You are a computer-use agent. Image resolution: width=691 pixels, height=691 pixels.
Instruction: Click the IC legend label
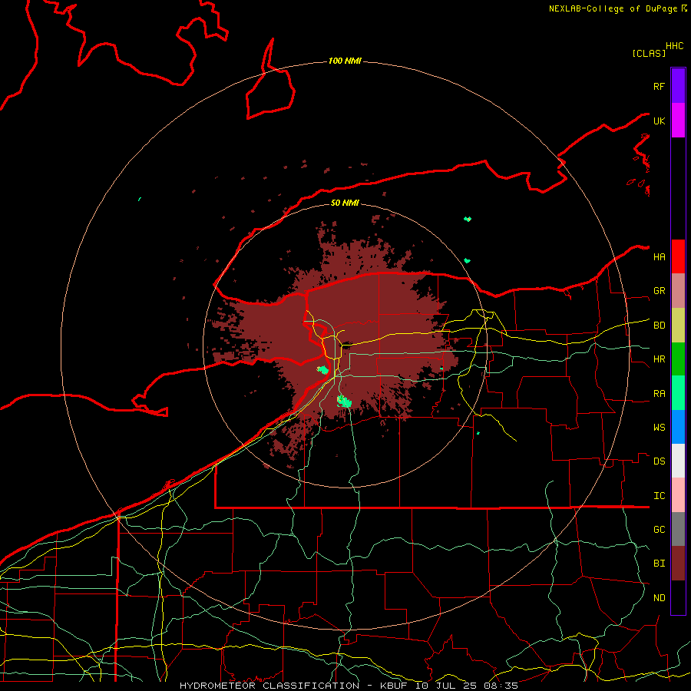[x=659, y=496]
